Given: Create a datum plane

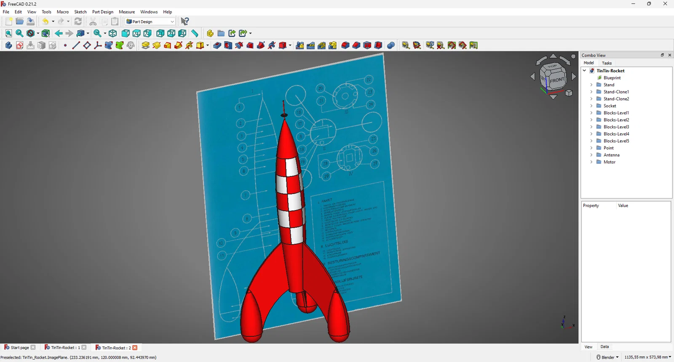Looking at the screenshot, I should (x=87, y=45).
